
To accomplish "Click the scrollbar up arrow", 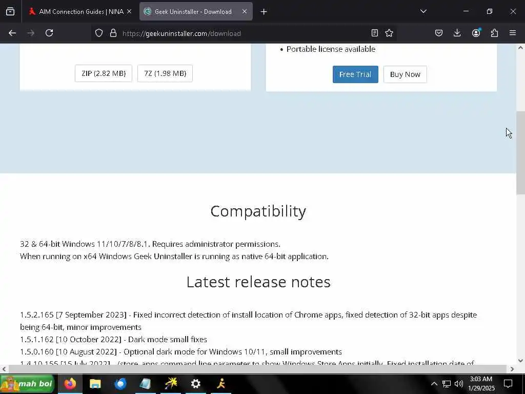I will tap(520, 48).
